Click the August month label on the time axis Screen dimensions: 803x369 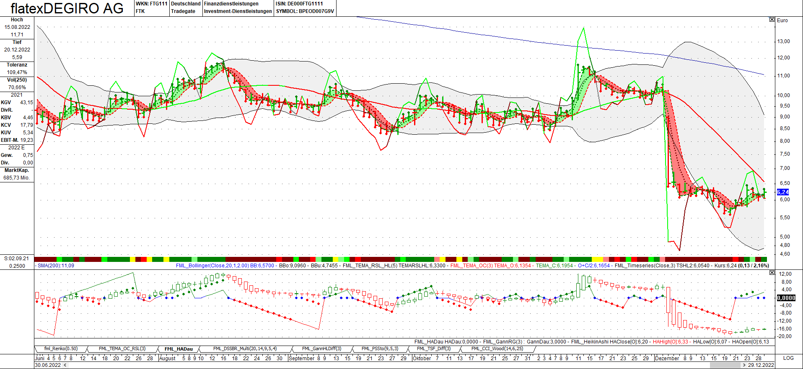[x=168, y=358]
